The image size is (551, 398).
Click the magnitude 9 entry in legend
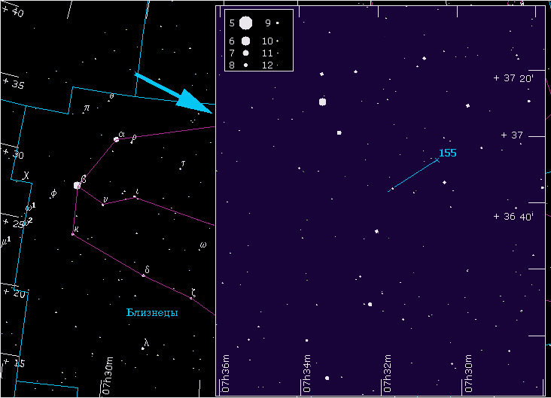coord(272,23)
